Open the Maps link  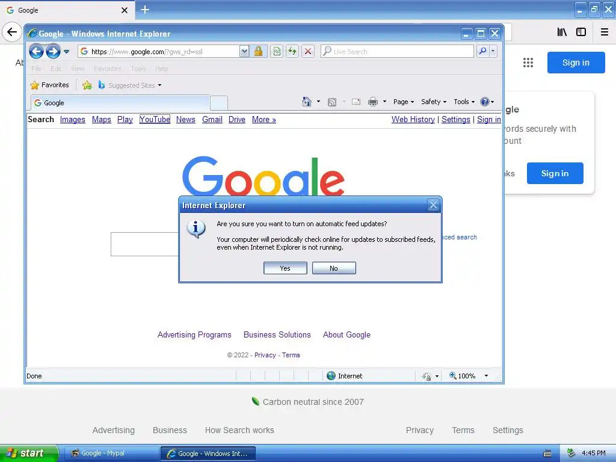tap(101, 120)
